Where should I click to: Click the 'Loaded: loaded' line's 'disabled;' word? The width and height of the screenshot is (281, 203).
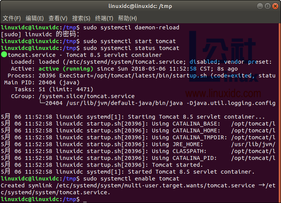tap(205, 62)
